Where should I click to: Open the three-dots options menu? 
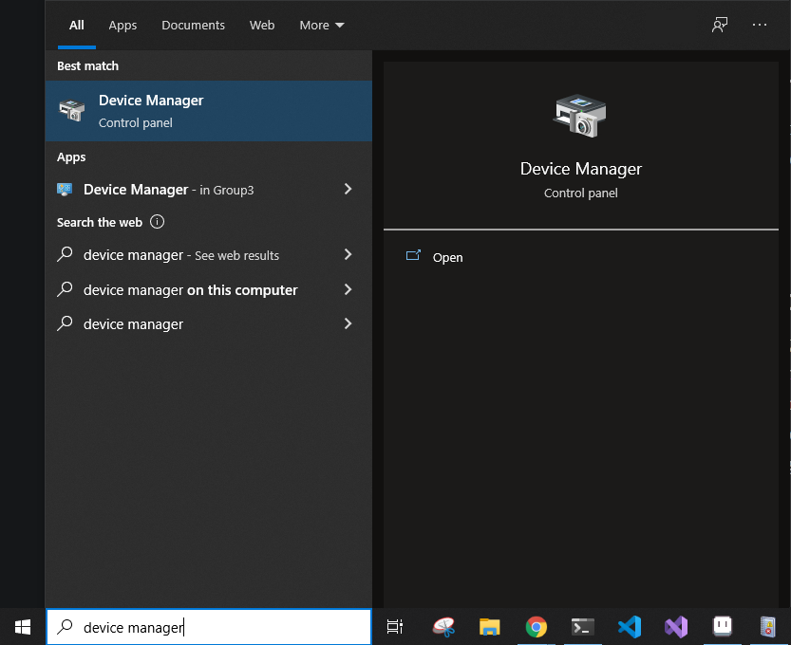[760, 25]
